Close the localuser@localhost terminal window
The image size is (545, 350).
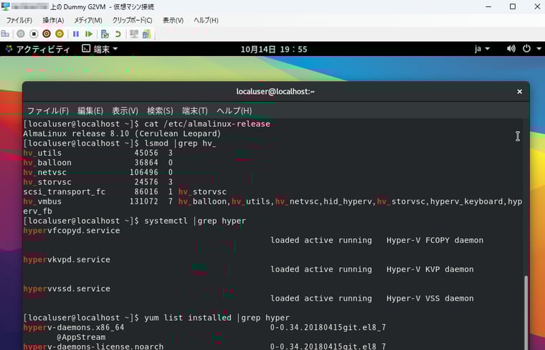[x=519, y=91]
